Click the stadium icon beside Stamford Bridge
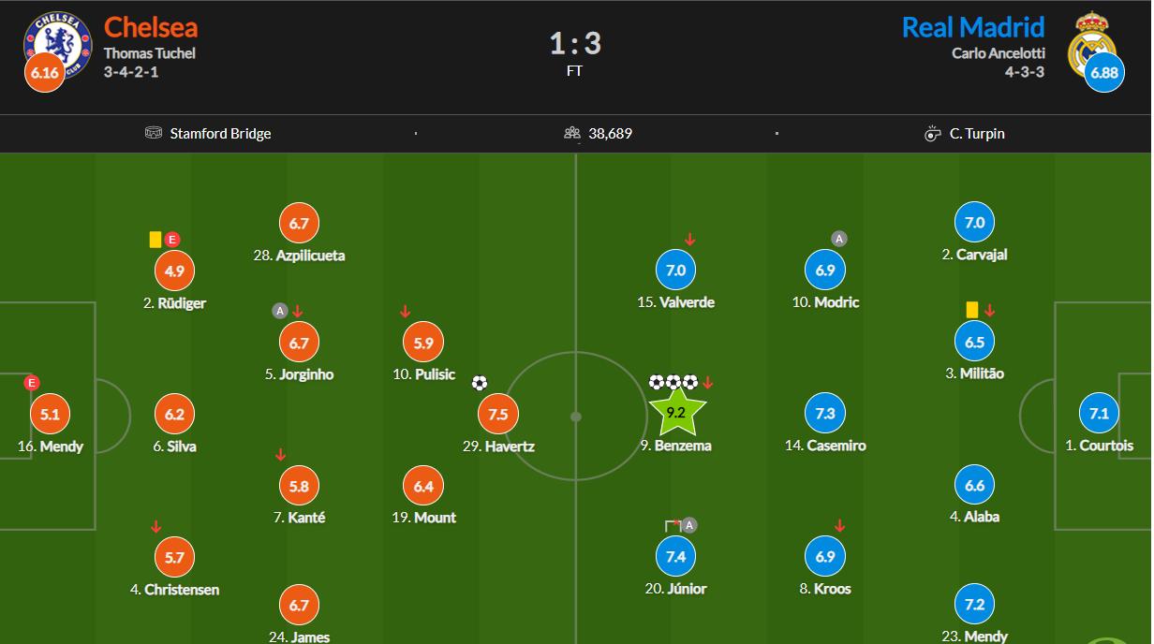Viewport: 1154px width, 644px height. coord(154,133)
